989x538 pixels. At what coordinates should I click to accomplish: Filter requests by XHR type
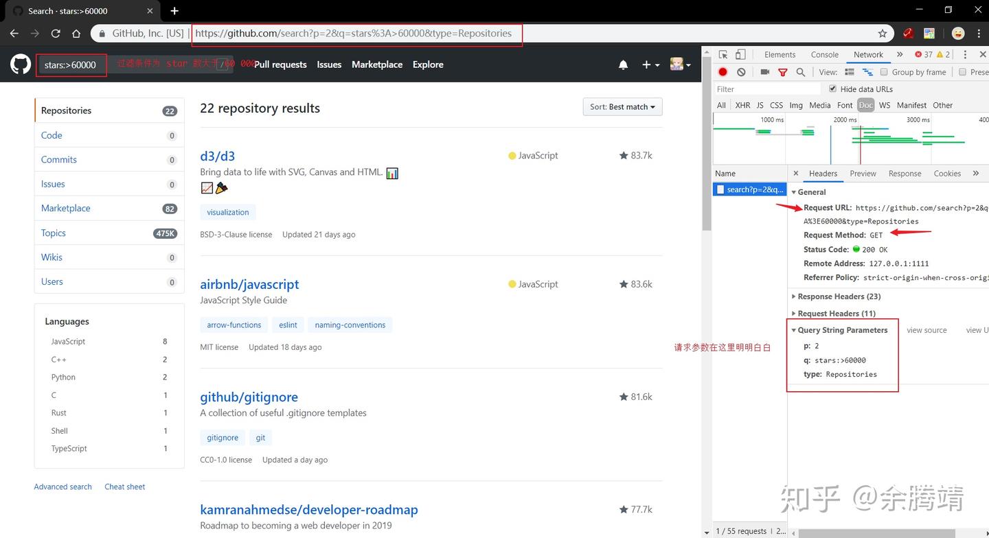pos(742,105)
